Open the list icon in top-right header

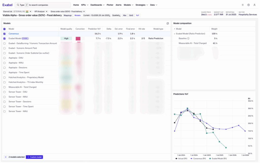tap(242, 5)
